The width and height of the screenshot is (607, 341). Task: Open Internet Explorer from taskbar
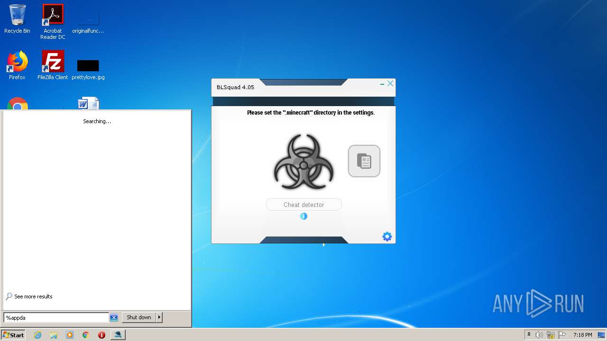(37, 335)
